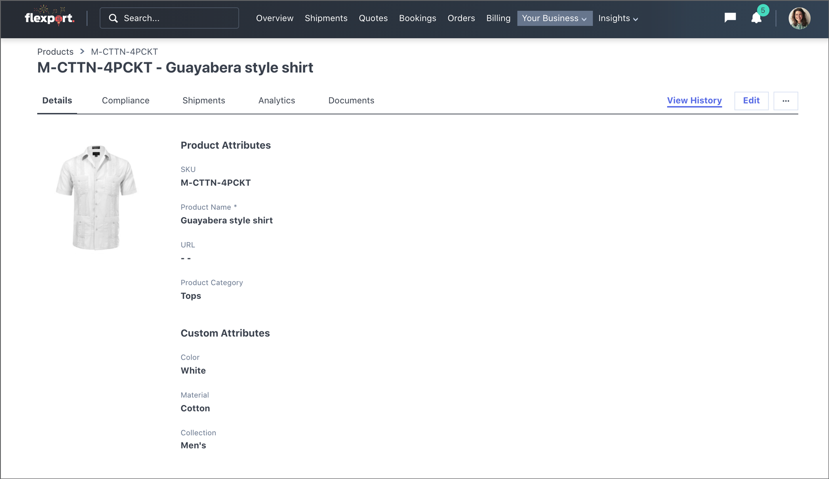
Task: Expand the Insights dropdown menu
Action: pos(618,18)
